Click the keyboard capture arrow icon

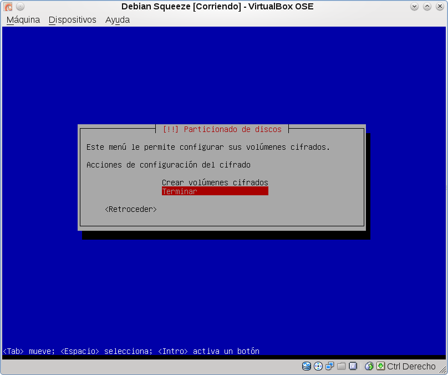pos(380,366)
